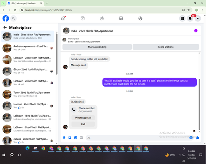Click the purple 'Yes Still available' sent message
Image resolution: width=206 pixels, height=164 pixels.
pyautogui.click(x=150, y=82)
